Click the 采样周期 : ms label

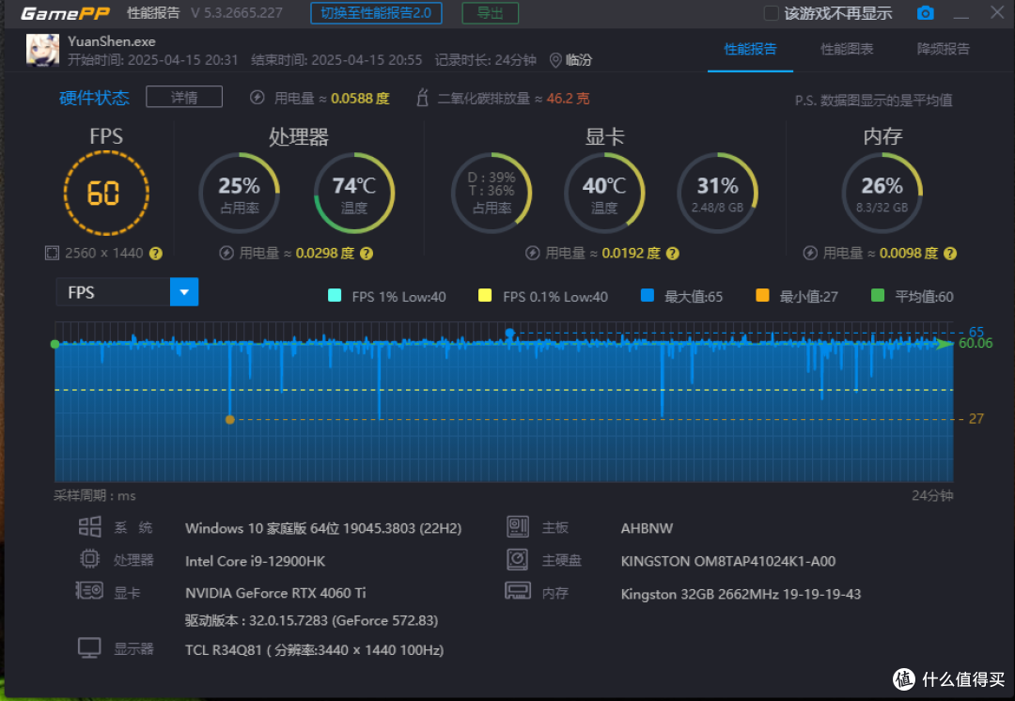tap(95, 496)
